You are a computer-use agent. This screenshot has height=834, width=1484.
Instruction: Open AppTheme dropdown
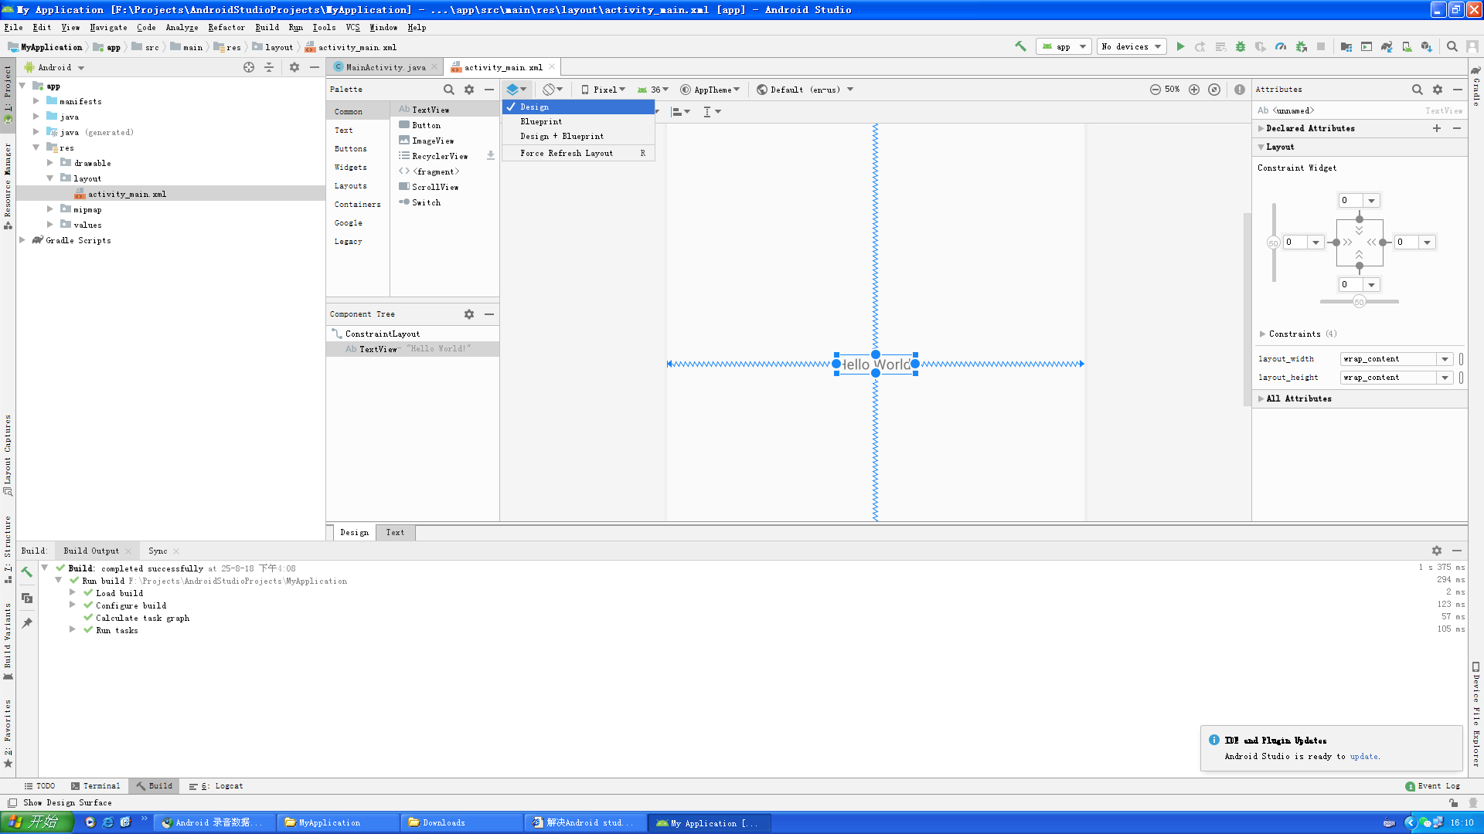coord(710,90)
